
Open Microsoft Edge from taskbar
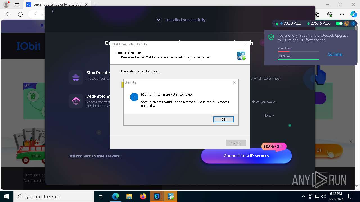tap(116, 196)
